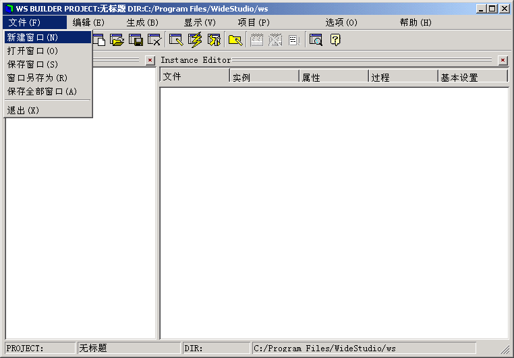Click the window icon with yellow pencil
514x358 pixels.
pyautogui.click(x=176, y=40)
